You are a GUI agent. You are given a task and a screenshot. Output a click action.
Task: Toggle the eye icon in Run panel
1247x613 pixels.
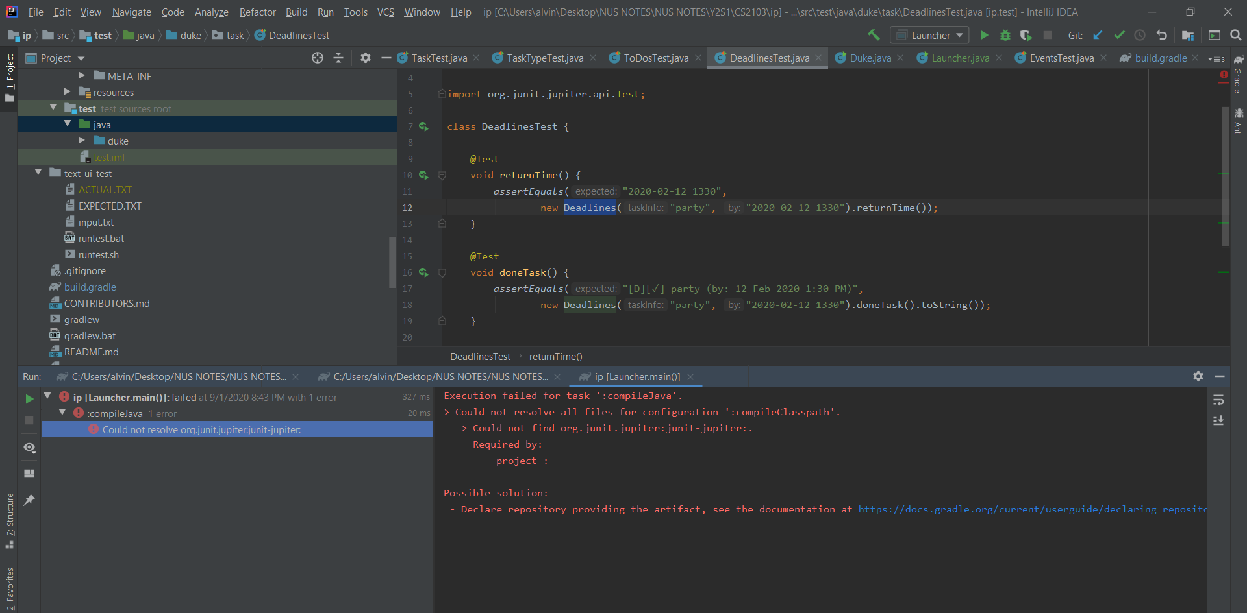[x=29, y=448]
